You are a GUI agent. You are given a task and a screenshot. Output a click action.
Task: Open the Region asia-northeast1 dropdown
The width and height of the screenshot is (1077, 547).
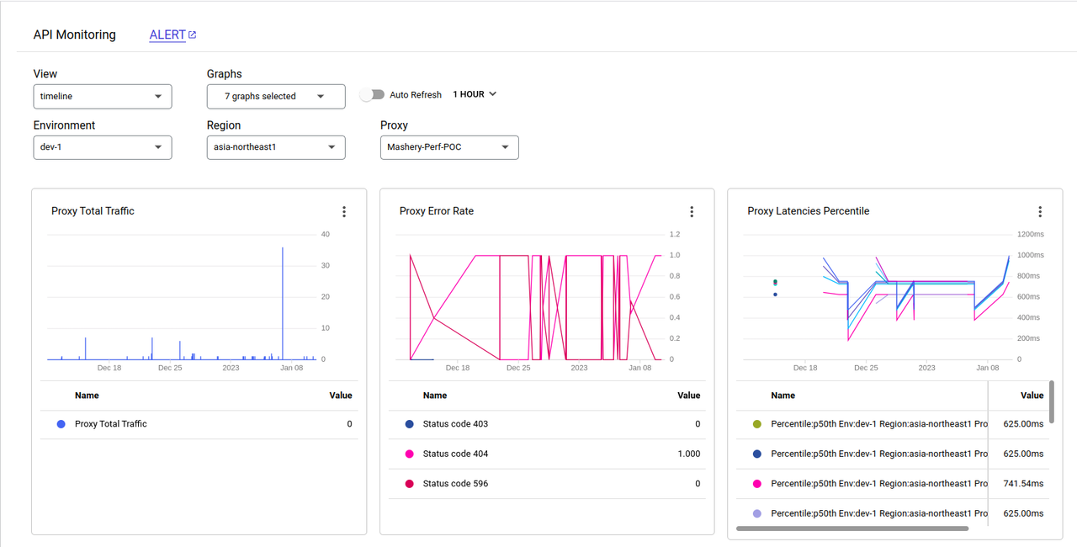coord(276,147)
